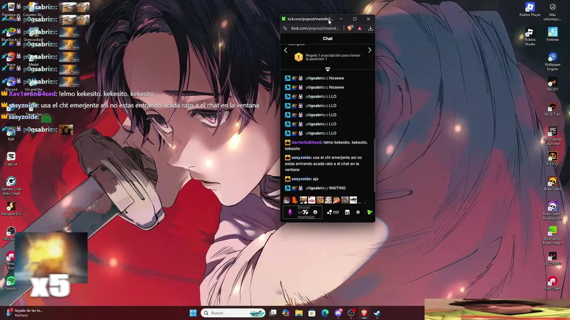Launch Fortnite desktop shortcut

coord(553,35)
